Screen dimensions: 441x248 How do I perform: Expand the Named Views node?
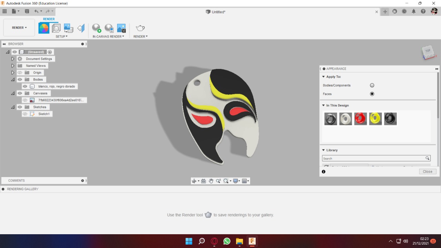point(13,66)
